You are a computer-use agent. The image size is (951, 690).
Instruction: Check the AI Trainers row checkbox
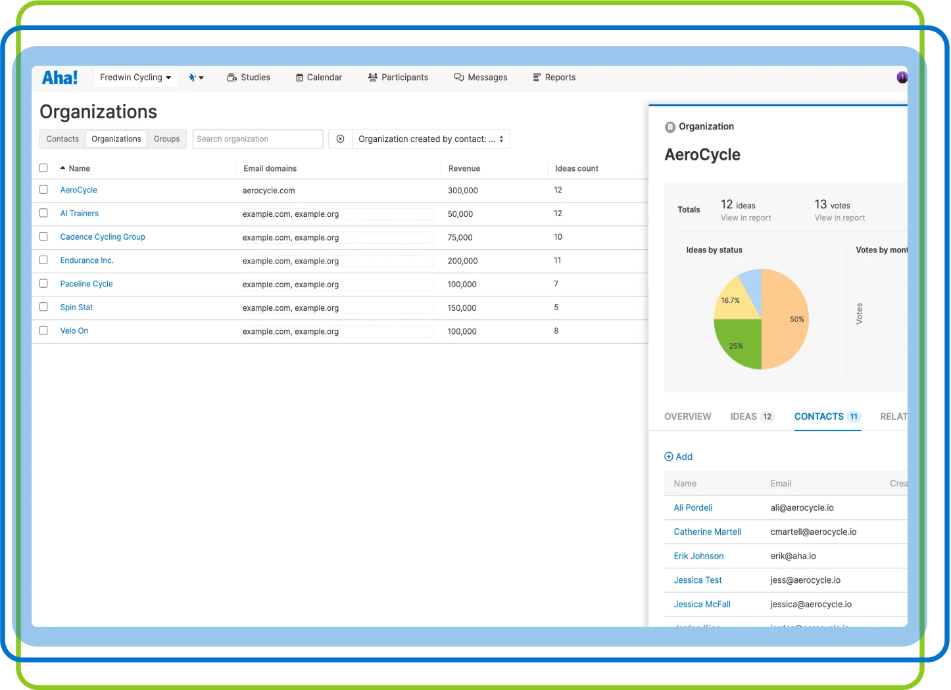[43, 213]
